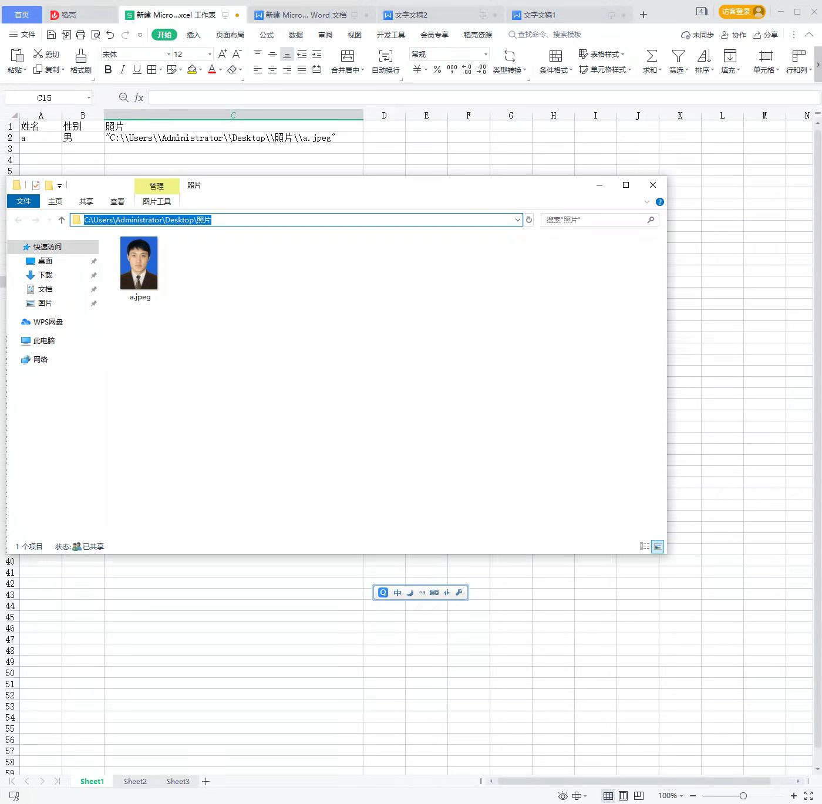Open the 文件 menu in WPS
The height and width of the screenshot is (804, 822).
click(22, 35)
